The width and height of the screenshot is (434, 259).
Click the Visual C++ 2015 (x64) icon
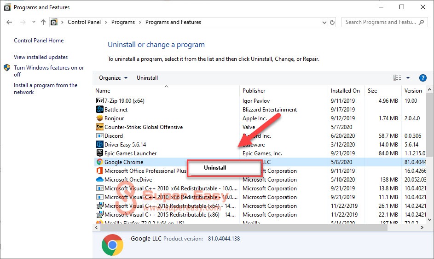(x=100, y=206)
